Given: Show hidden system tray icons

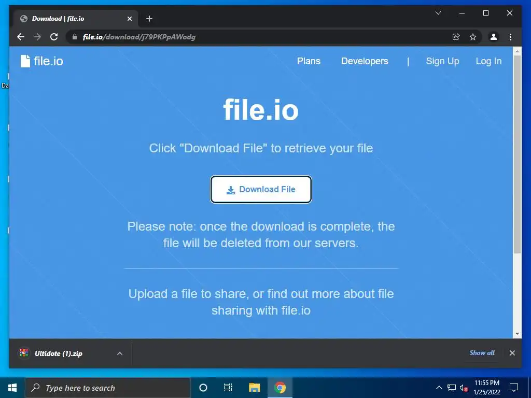Looking at the screenshot, I should click(439, 388).
